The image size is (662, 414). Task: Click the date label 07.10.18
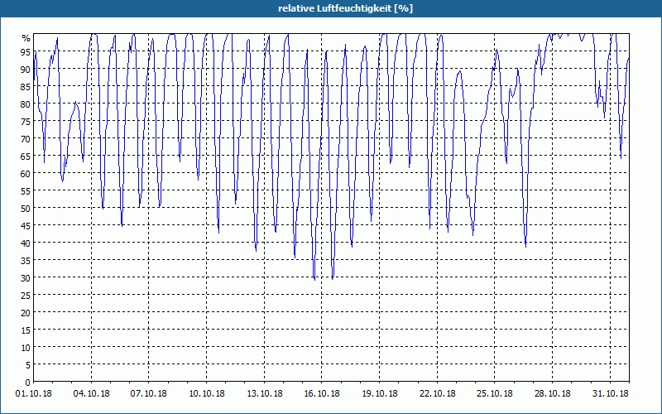click(149, 394)
